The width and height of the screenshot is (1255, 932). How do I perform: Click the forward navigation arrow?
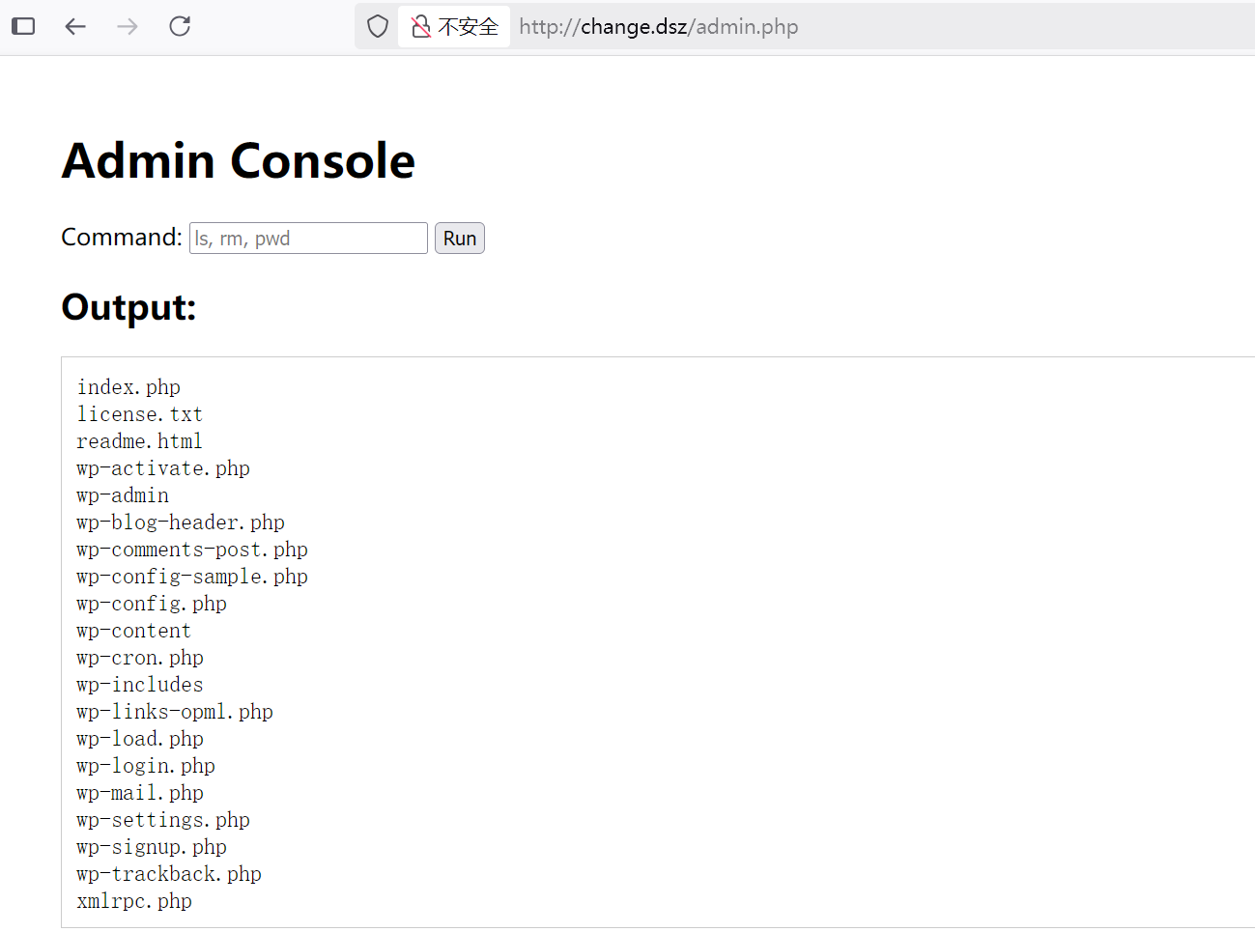(x=128, y=26)
